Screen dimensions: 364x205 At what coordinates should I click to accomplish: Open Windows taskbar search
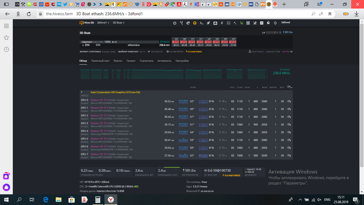[19, 200]
